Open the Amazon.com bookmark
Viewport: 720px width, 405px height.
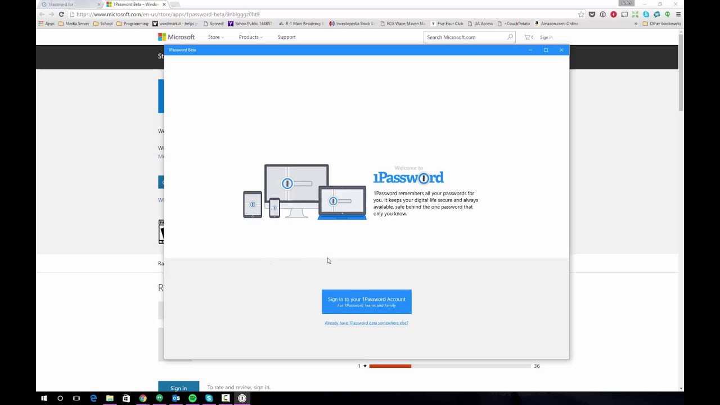[x=556, y=24]
